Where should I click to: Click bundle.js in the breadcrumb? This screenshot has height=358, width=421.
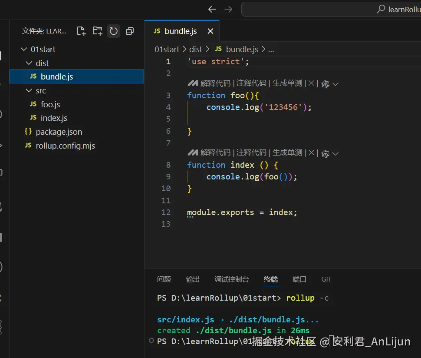[x=242, y=50]
